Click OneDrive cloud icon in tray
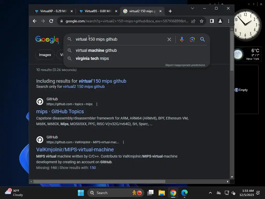Viewport: 265px width, 199px height. (219, 193)
